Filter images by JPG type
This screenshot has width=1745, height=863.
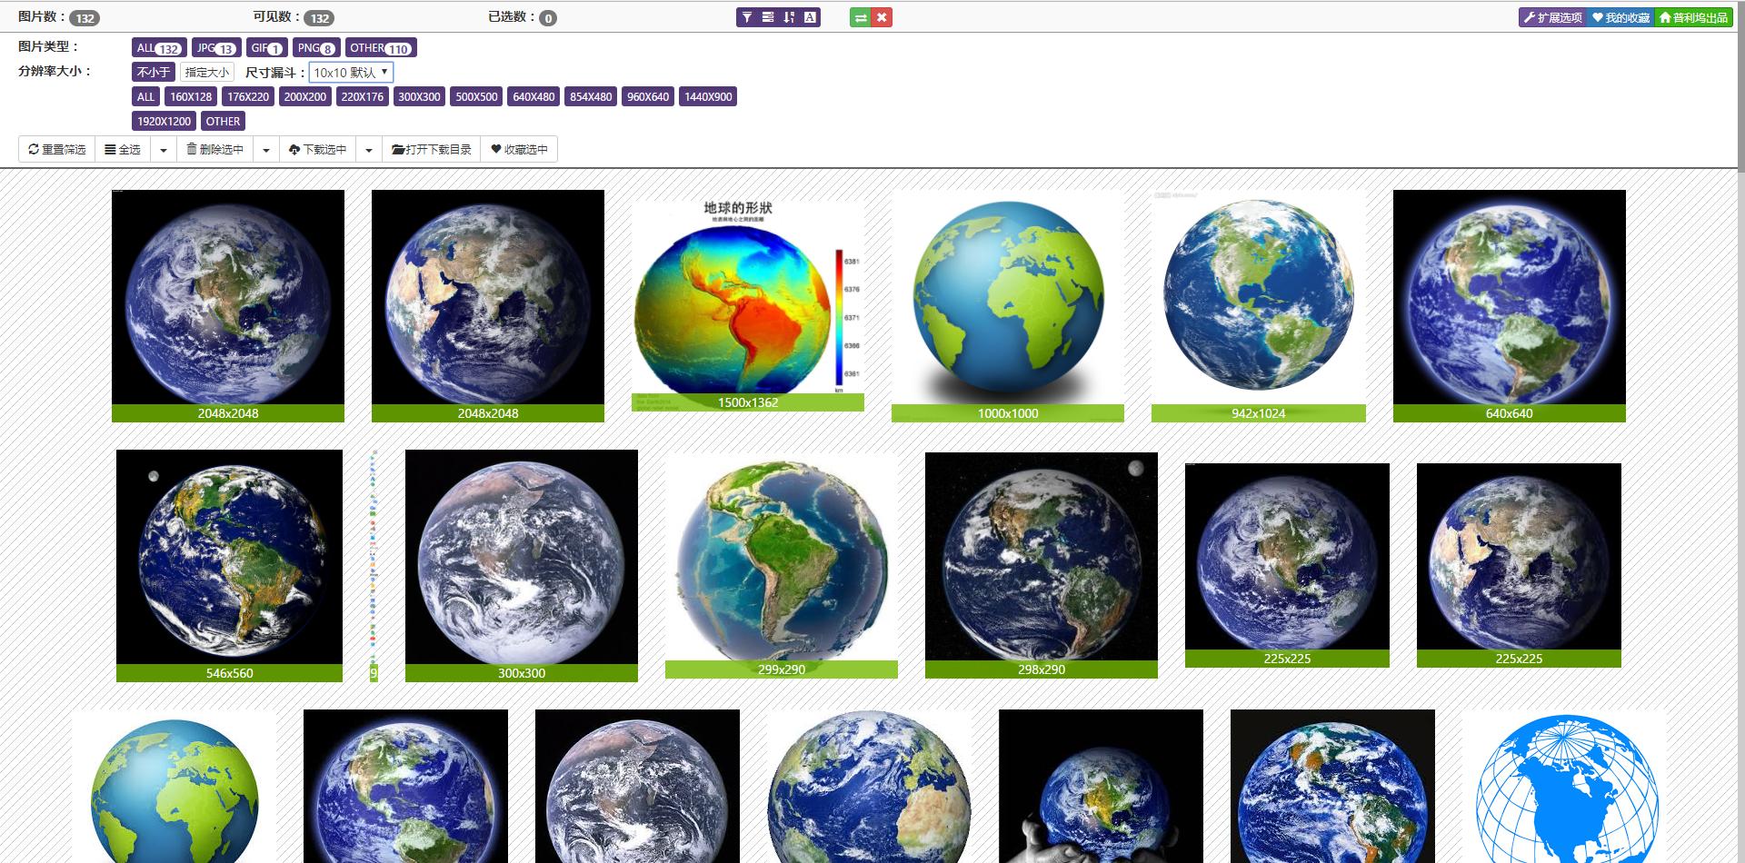click(216, 48)
